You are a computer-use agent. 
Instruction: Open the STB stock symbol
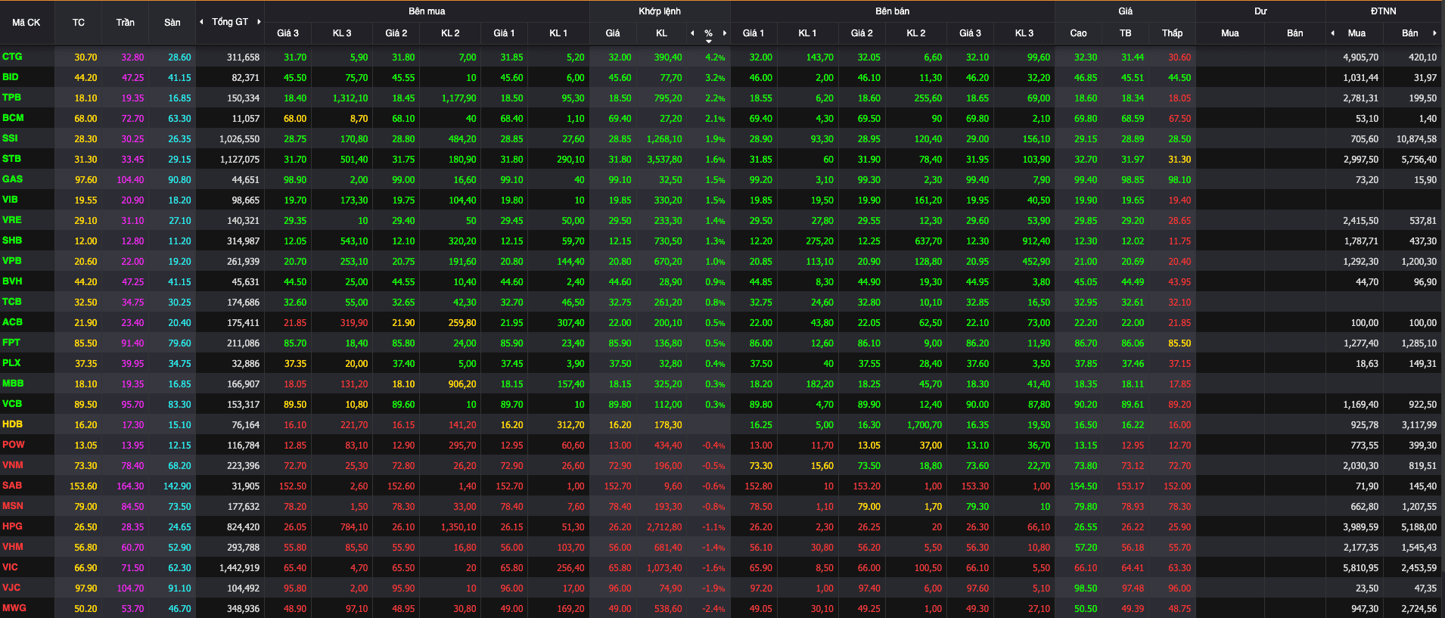coord(12,159)
